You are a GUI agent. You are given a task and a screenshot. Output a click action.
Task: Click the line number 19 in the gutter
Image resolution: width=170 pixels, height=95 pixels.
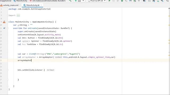coord(1,54)
